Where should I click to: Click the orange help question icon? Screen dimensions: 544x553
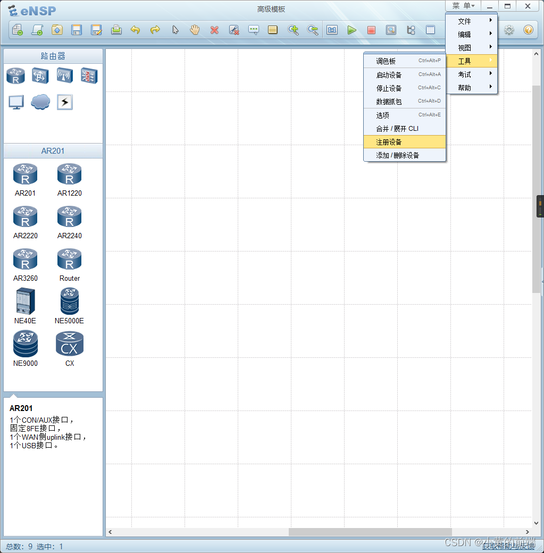click(528, 30)
